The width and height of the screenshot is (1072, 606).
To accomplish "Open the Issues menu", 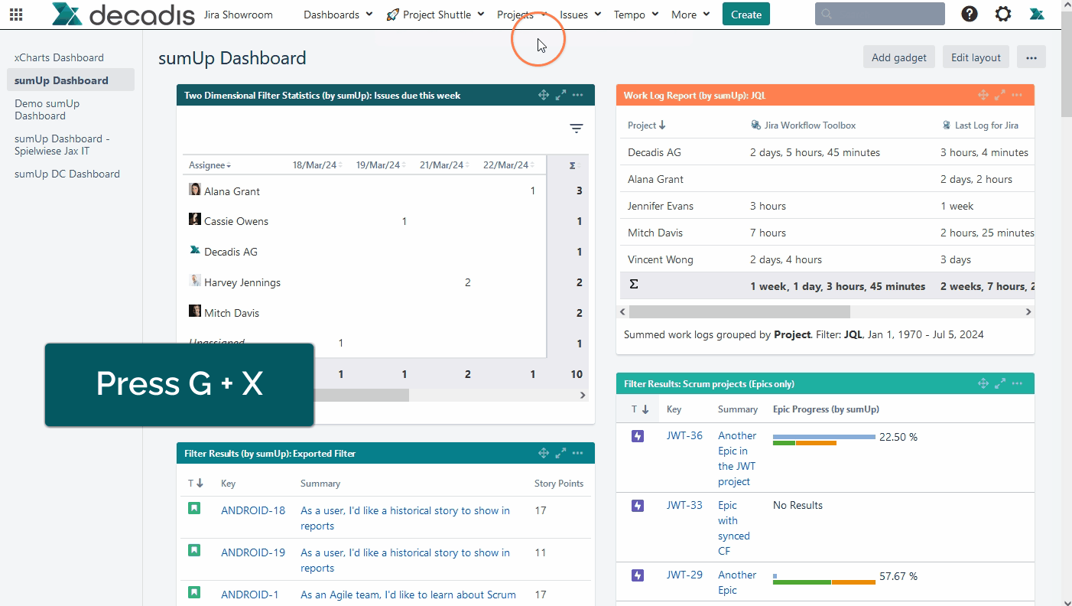I will point(580,15).
